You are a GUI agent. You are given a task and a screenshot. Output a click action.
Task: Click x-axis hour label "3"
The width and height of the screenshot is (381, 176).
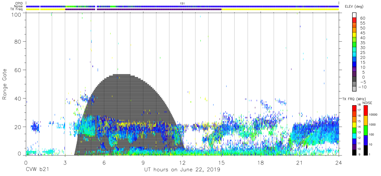click(x=65, y=162)
